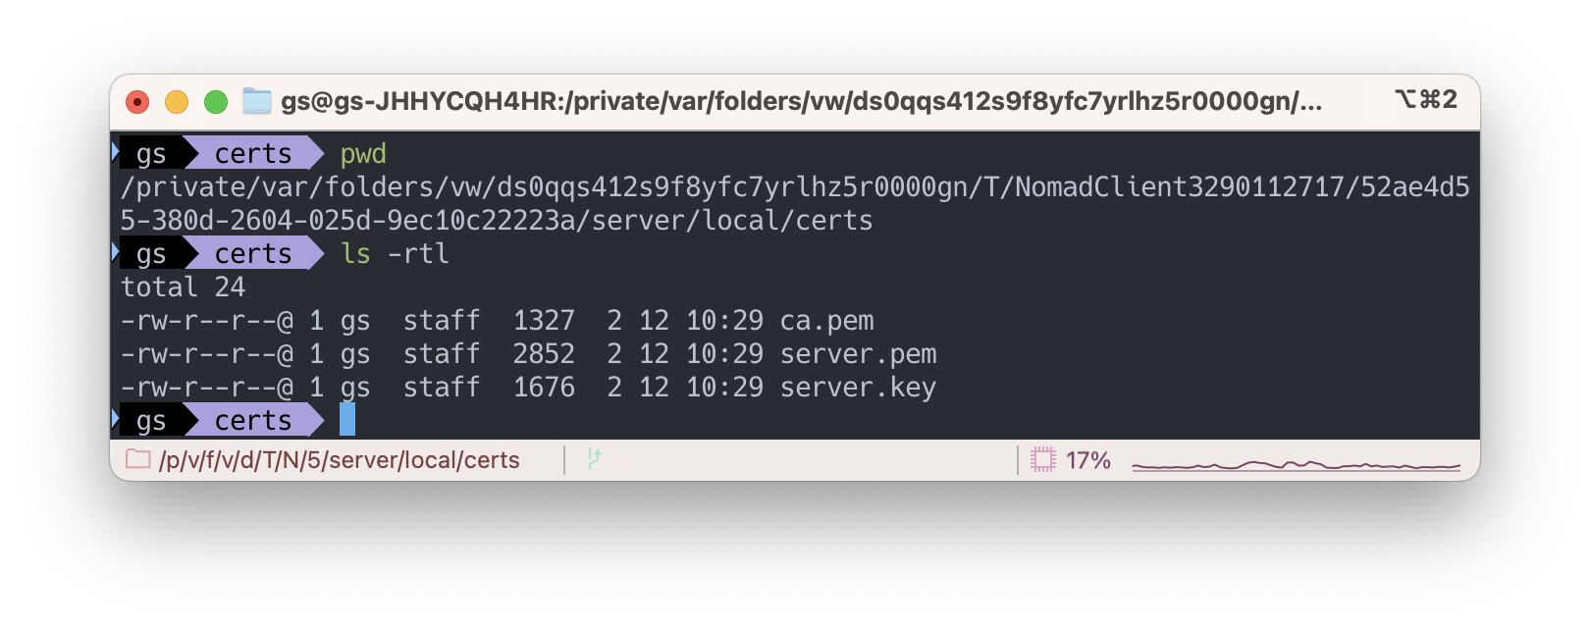The width and height of the screenshot is (1590, 626).
Task: Click the status bar folder icon
Action: (138, 459)
